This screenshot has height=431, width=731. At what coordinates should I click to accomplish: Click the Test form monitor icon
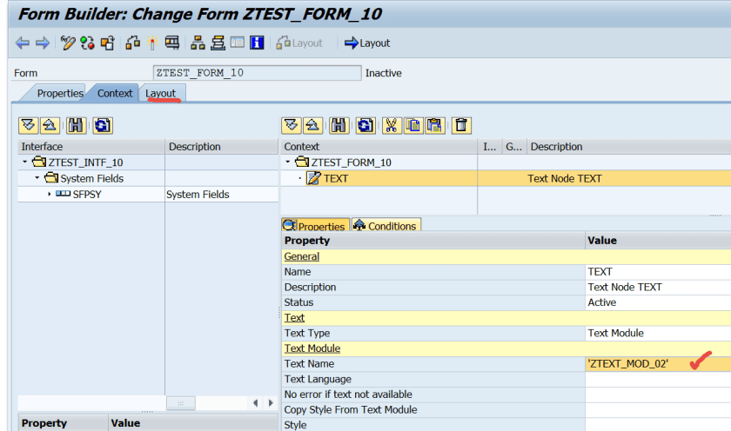pos(172,43)
